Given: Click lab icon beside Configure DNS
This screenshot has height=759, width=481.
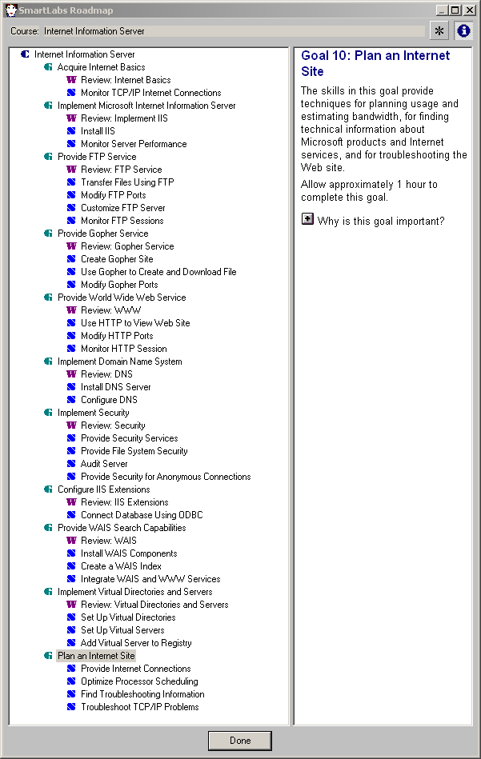Looking at the screenshot, I should 71,400.
